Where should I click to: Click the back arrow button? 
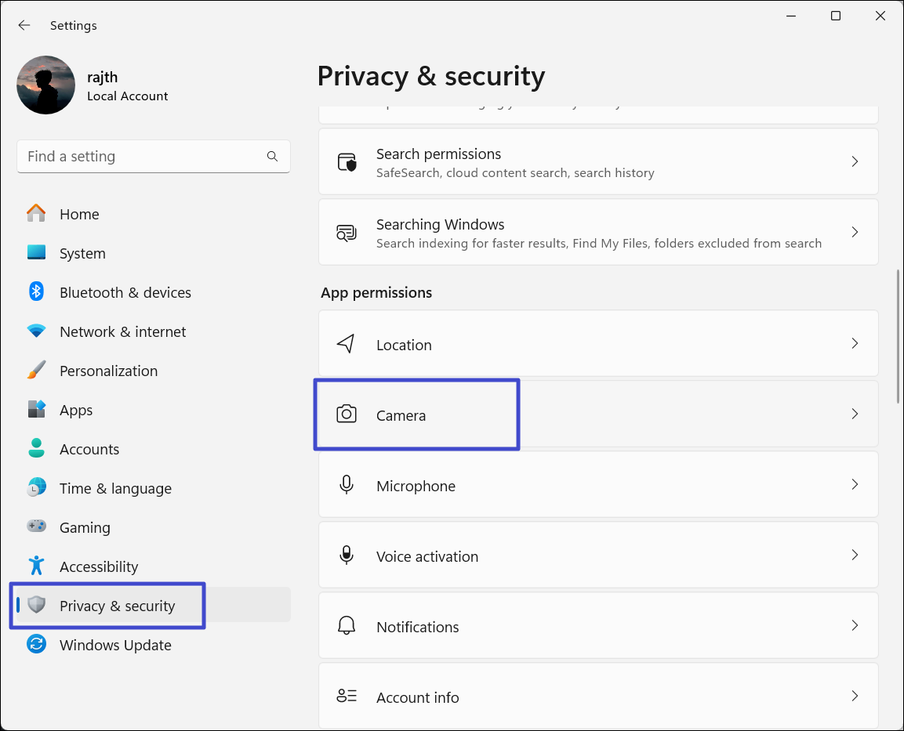[24, 25]
